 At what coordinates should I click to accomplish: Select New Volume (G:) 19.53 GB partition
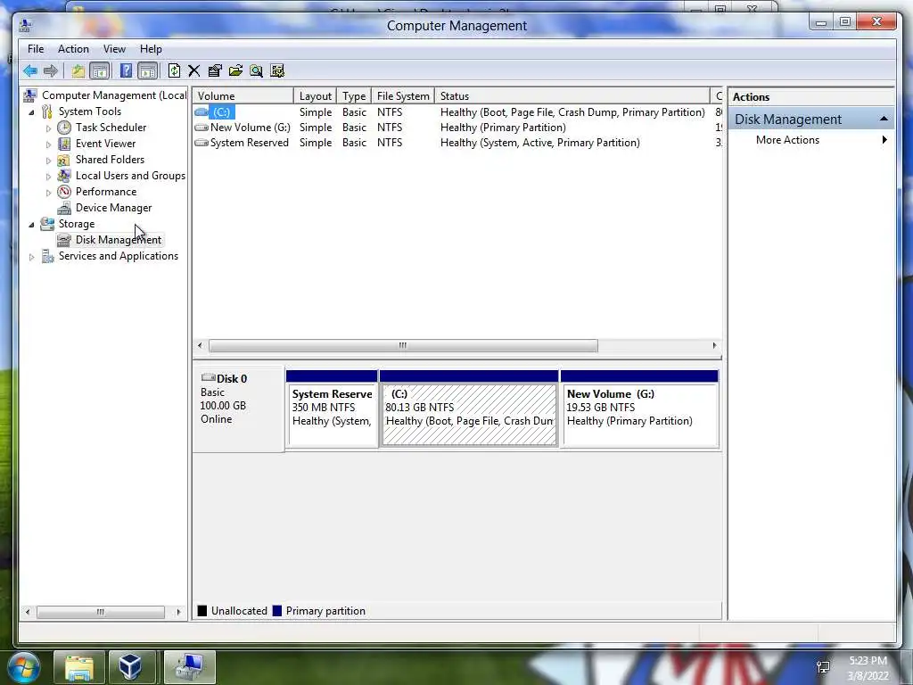pyautogui.click(x=639, y=409)
